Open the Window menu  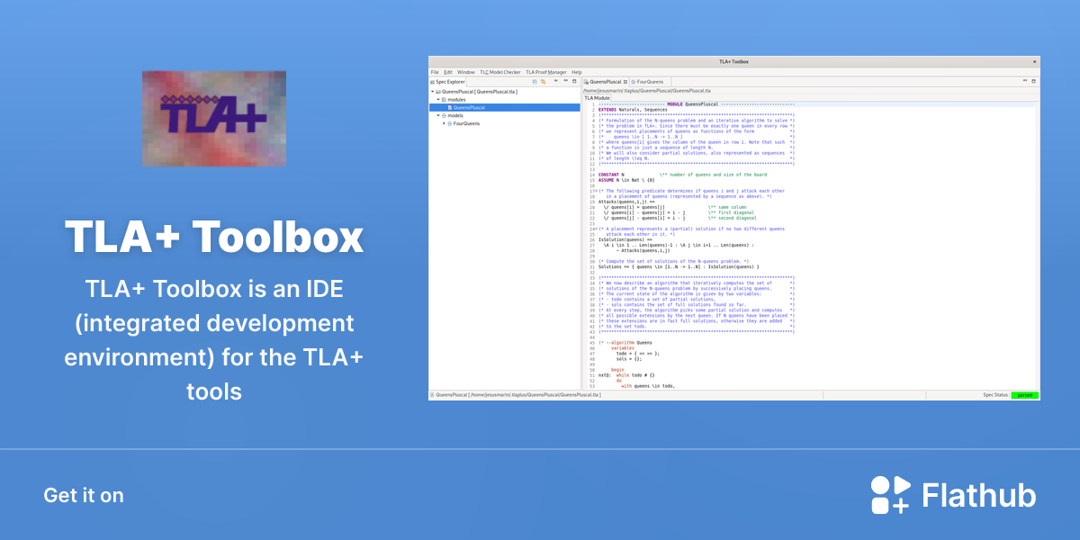tap(465, 72)
